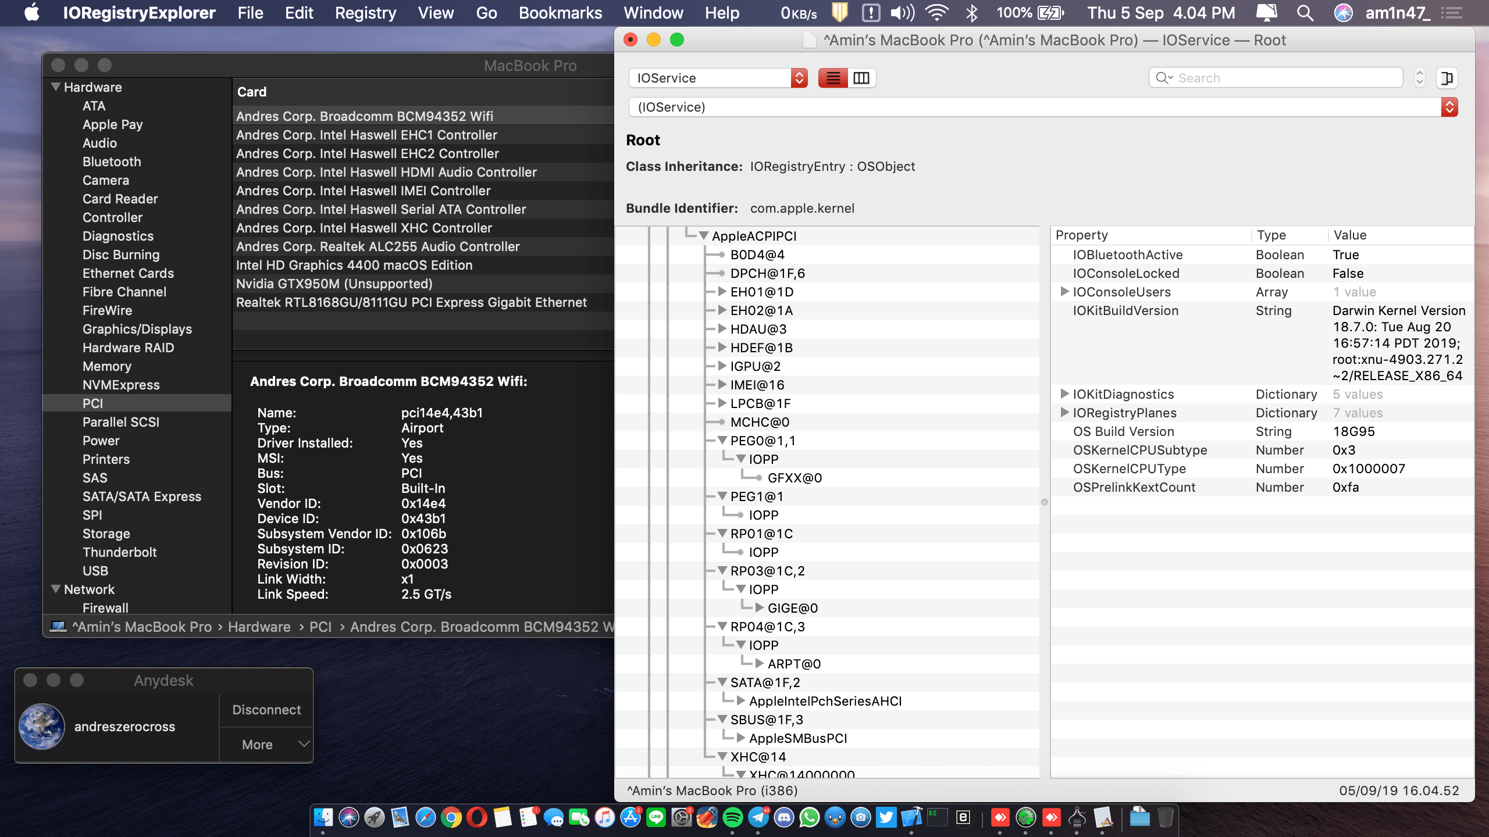The image size is (1489, 837).
Task: Click the Disconnect button in Anydesk
Action: (x=266, y=710)
